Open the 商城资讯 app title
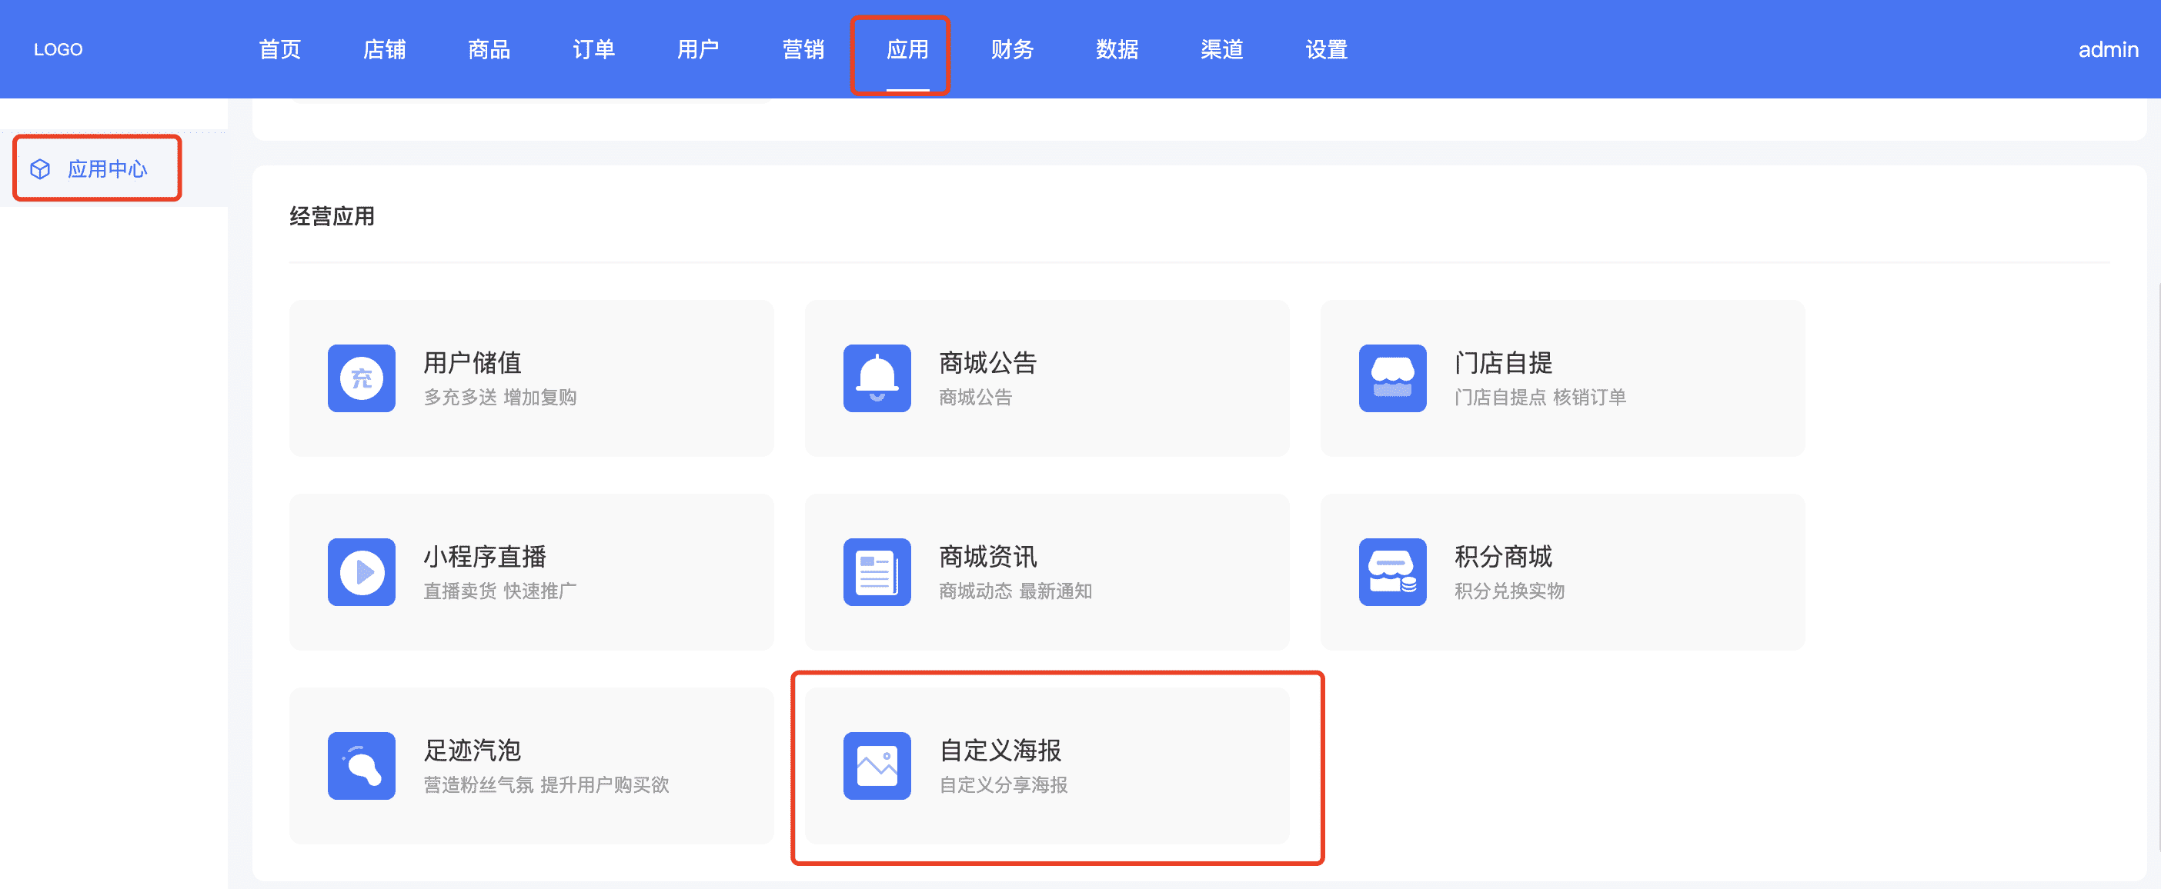Image resolution: width=2161 pixels, height=889 pixels. (x=987, y=556)
